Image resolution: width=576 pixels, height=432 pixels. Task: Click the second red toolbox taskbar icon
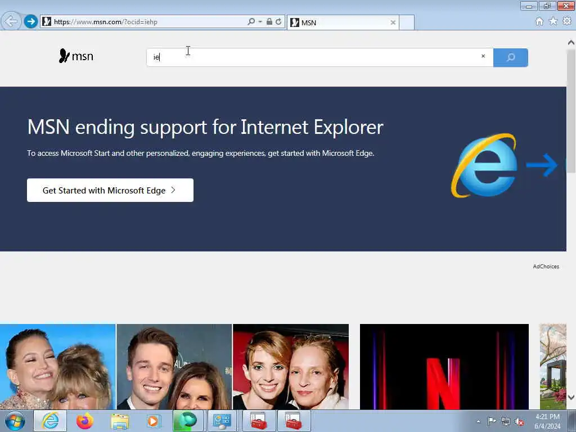294,421
